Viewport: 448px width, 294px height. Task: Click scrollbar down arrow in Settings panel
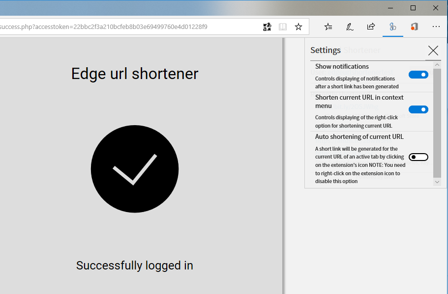coord(437,182)
